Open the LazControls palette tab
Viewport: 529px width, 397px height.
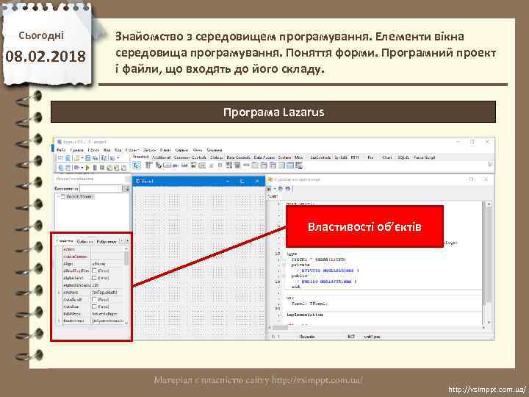[320, 157]
